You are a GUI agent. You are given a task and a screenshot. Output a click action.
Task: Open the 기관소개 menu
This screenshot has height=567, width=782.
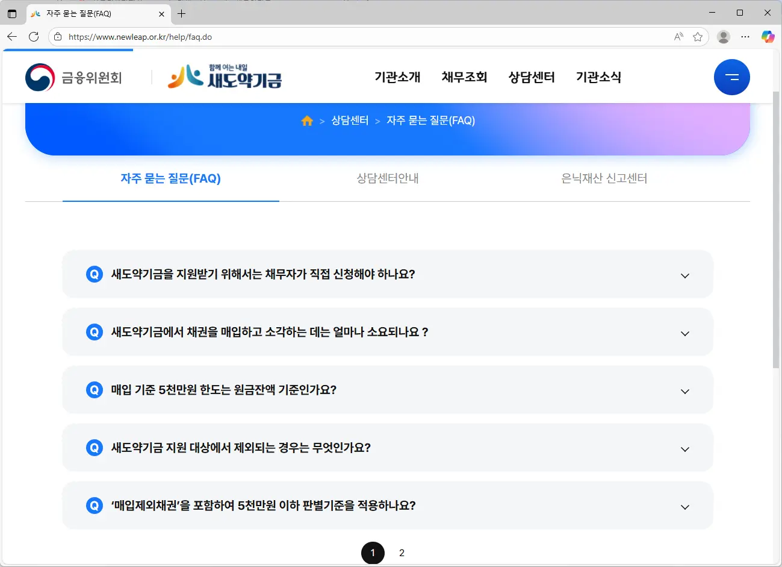[x=397, y=77]
